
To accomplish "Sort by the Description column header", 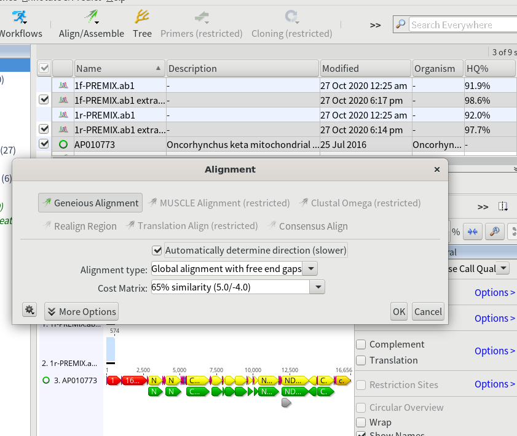I will pyautogui.click(x=243, y=69).
